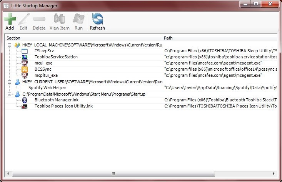Collapse the ProgramData Startup folder section
282x182 pixels.
[x=9, y=94]
